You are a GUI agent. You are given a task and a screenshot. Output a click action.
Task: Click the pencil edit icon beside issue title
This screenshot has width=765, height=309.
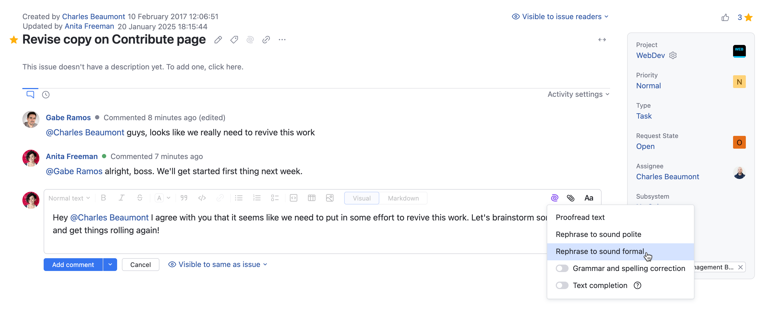[218, 40]
